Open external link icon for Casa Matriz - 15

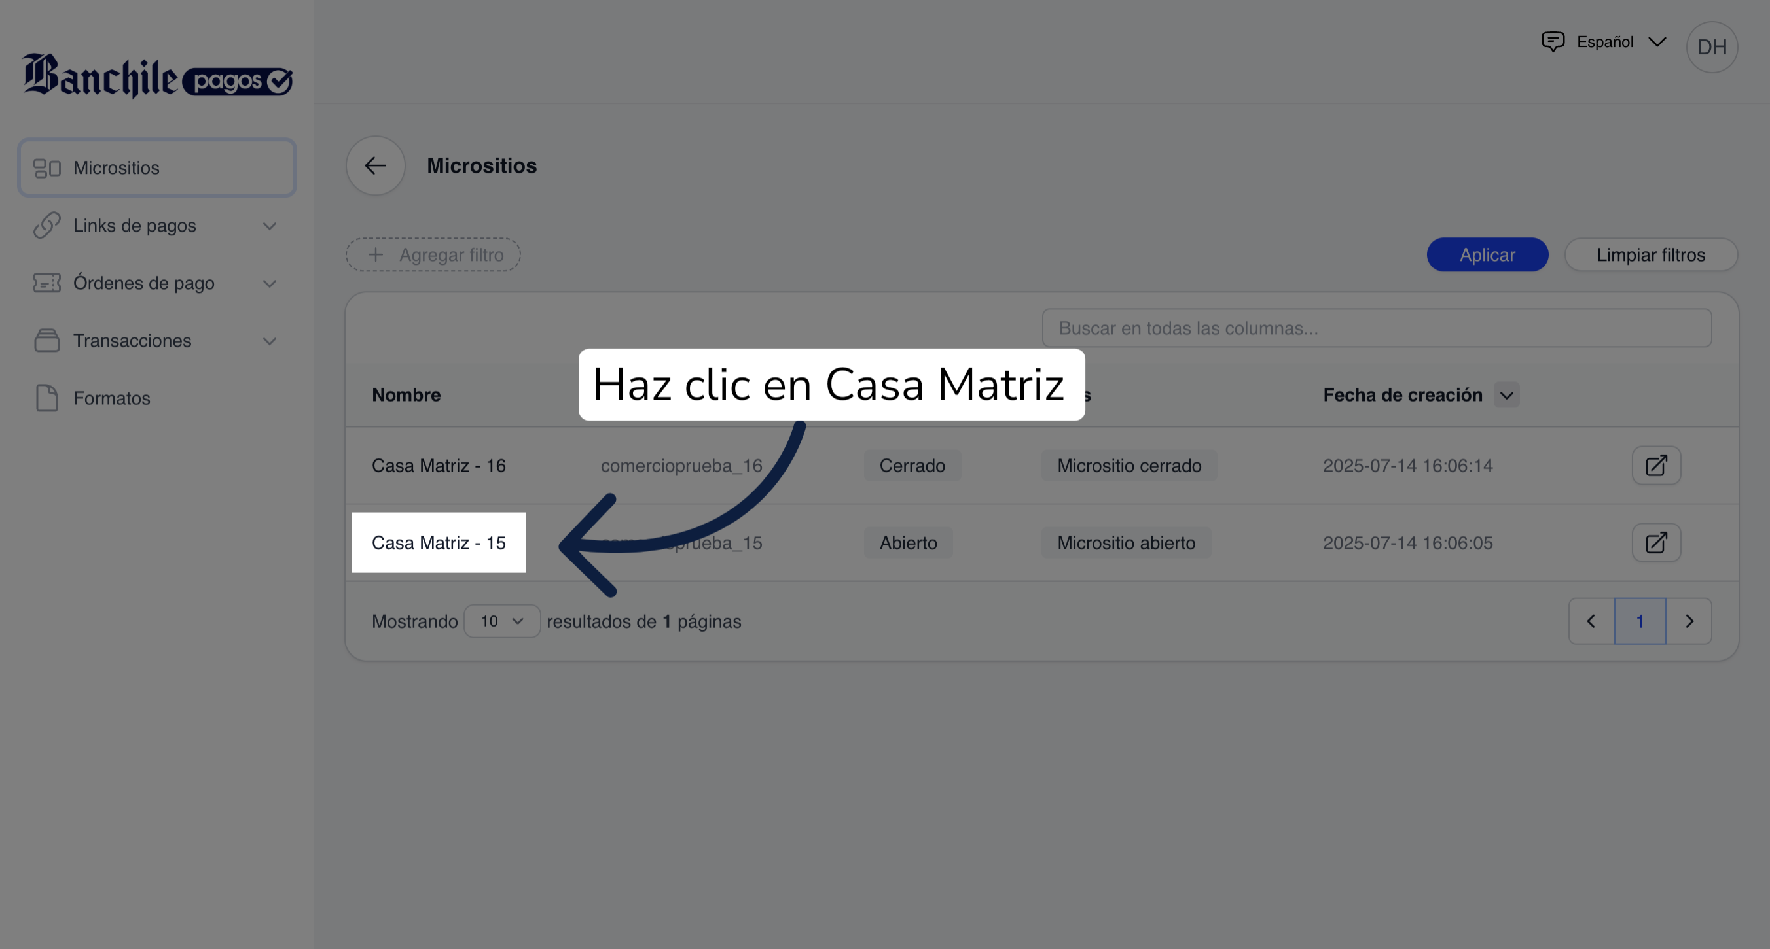(1656, 542)
